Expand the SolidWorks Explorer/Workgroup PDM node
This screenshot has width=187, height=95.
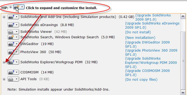click(x=4, y=62)
